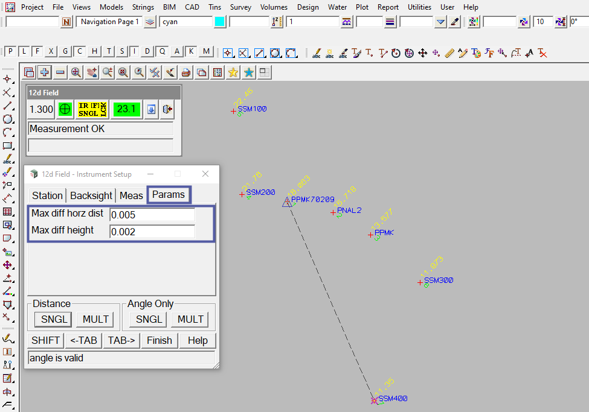Click the IR SNGL LCK mode indicator
The height and width of the screenshot is (412, 589).
(92, 109)
